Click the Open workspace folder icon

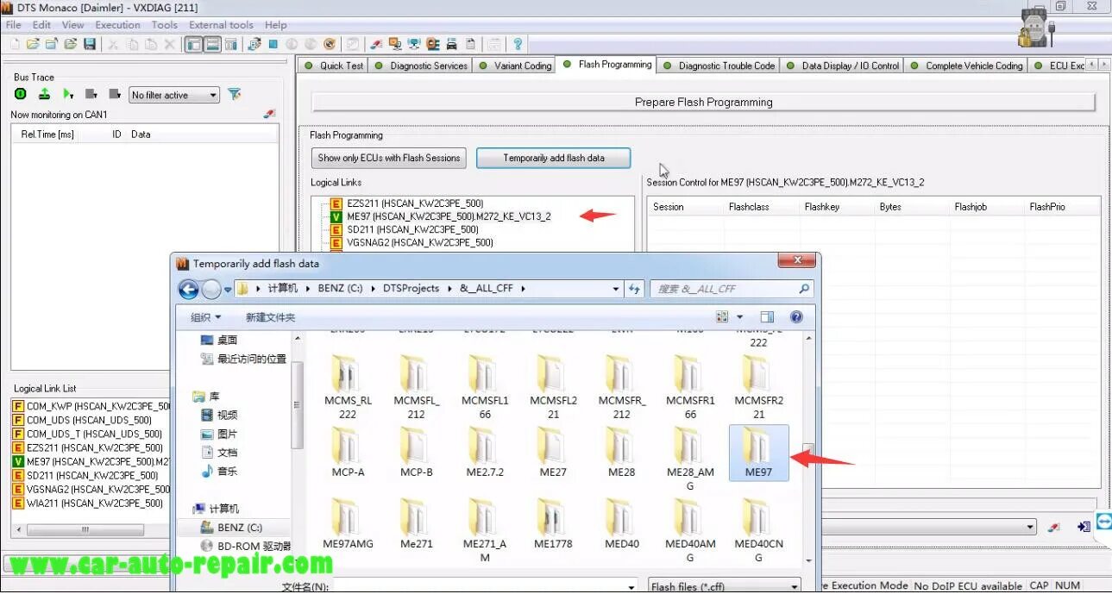point(33,44)
